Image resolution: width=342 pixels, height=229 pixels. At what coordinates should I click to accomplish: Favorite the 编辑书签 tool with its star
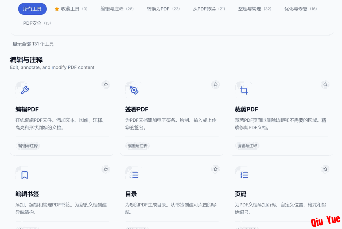(x=106, y=169)
